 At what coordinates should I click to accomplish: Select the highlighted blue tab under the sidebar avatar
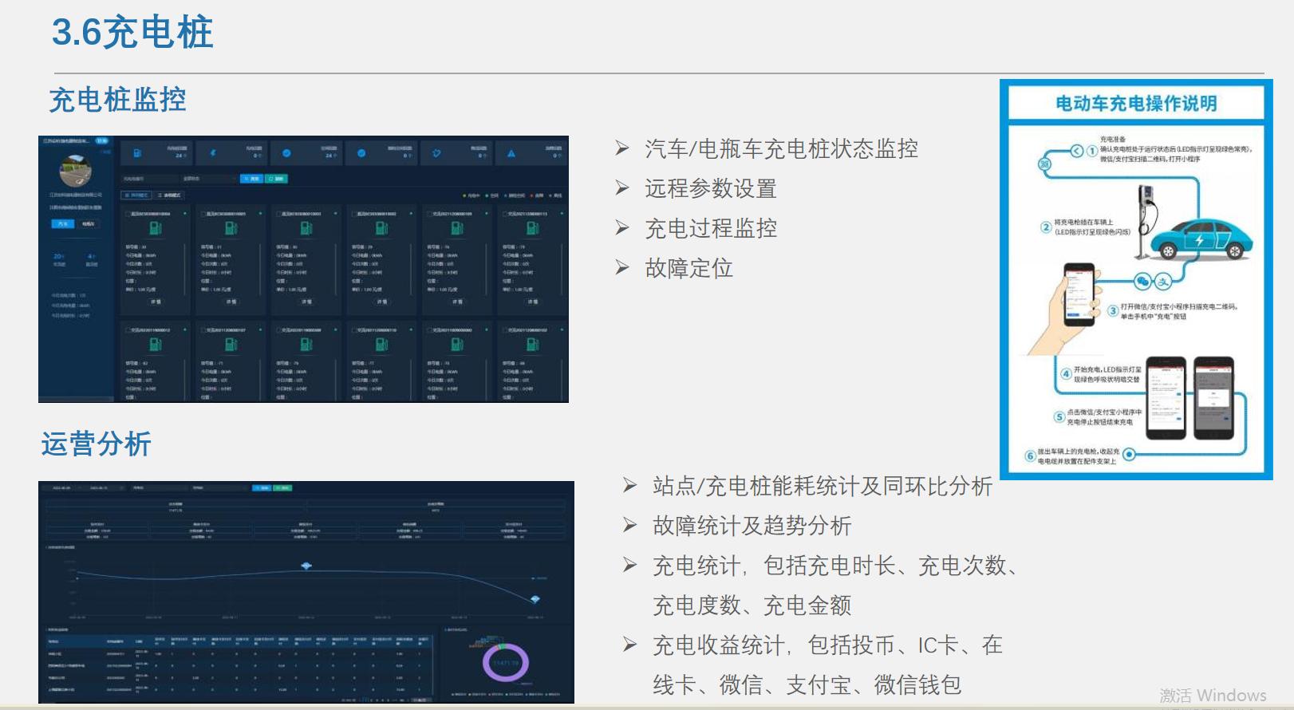(62, 224)
